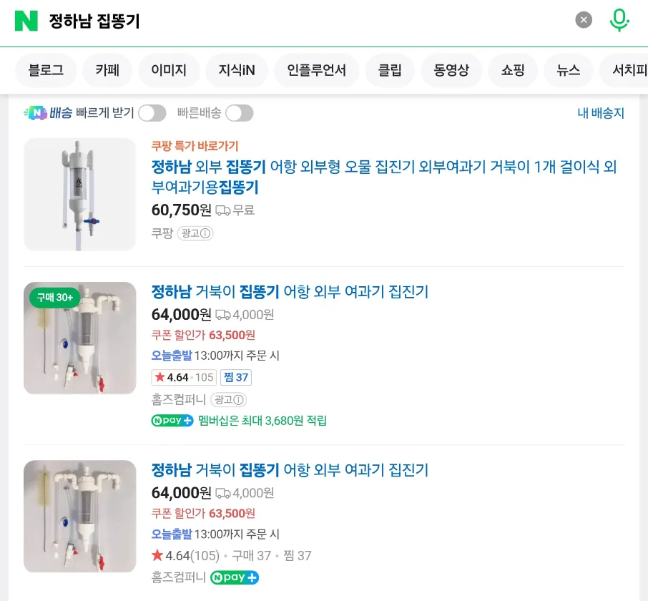Start voice search with microphone icon

click(x=619, y=20)
